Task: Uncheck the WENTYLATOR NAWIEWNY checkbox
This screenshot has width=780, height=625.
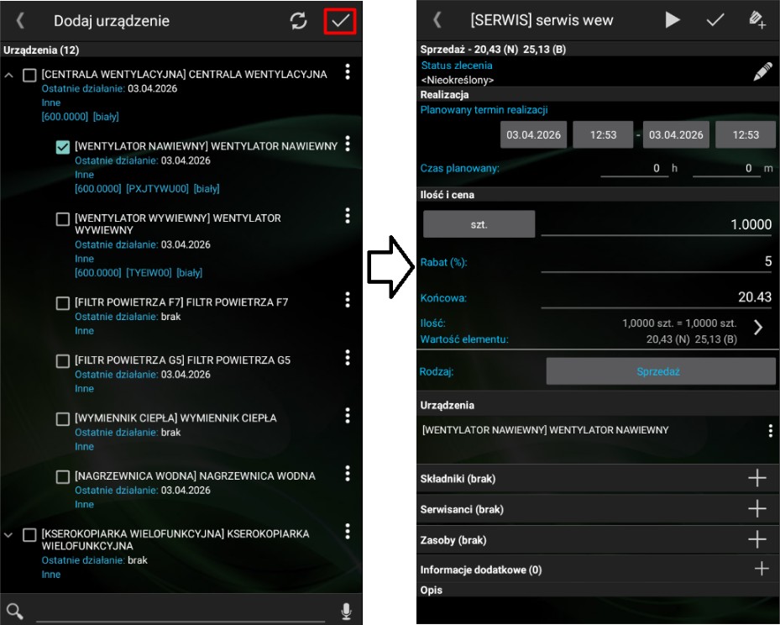Action: (63, 147)
